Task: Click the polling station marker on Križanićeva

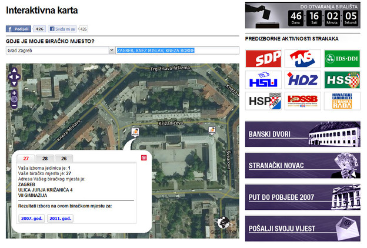Action: click(135, 131)
